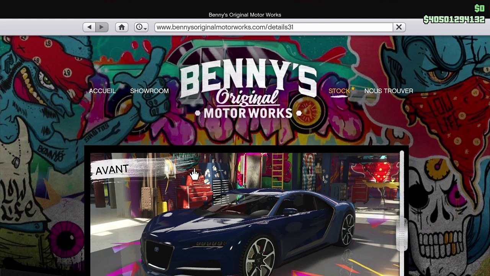
Task: Open the ACCUEIL page
Action: pos(102,91)
